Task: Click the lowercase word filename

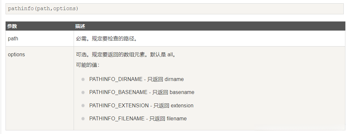Action: (x=177, y=119)
